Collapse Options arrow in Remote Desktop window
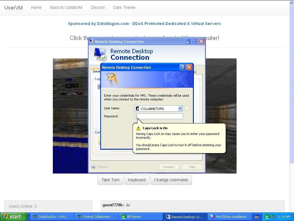 pos(93,167)
